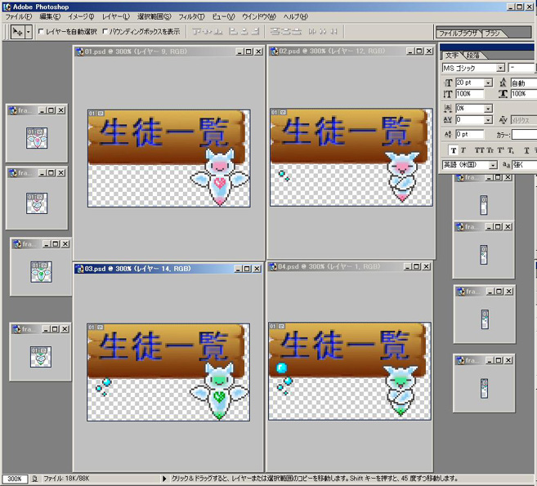Switch to the 段落 paragraph tab
The image size is (537, 486).
coord(473,55)
